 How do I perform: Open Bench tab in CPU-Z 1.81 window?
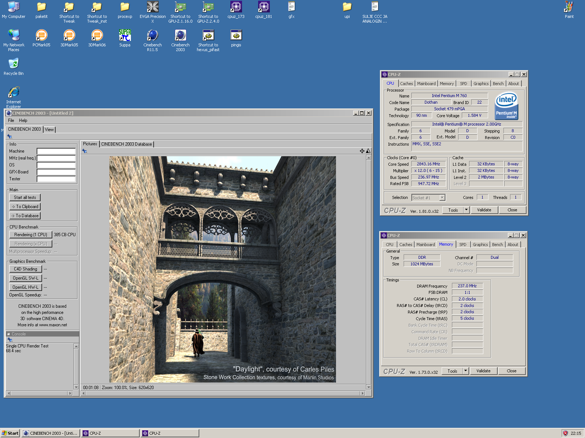click(x=498, y=84)
